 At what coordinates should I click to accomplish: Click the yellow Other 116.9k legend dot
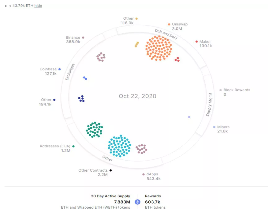point(136,18)
